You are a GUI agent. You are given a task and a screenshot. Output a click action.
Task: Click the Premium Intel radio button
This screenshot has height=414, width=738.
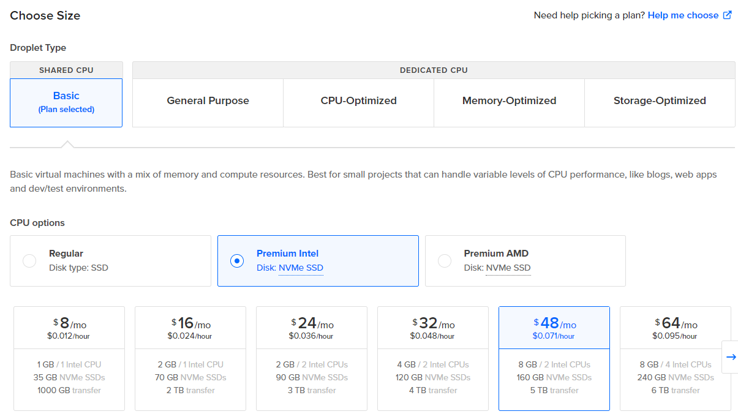point(236,260)
